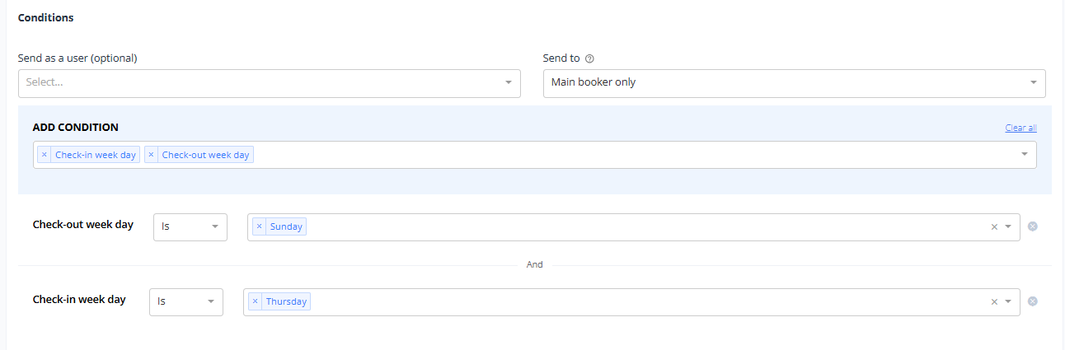Delete the Check-out week day condition row
Viewport: 1065px width, 350px height.
point(1033,226)
